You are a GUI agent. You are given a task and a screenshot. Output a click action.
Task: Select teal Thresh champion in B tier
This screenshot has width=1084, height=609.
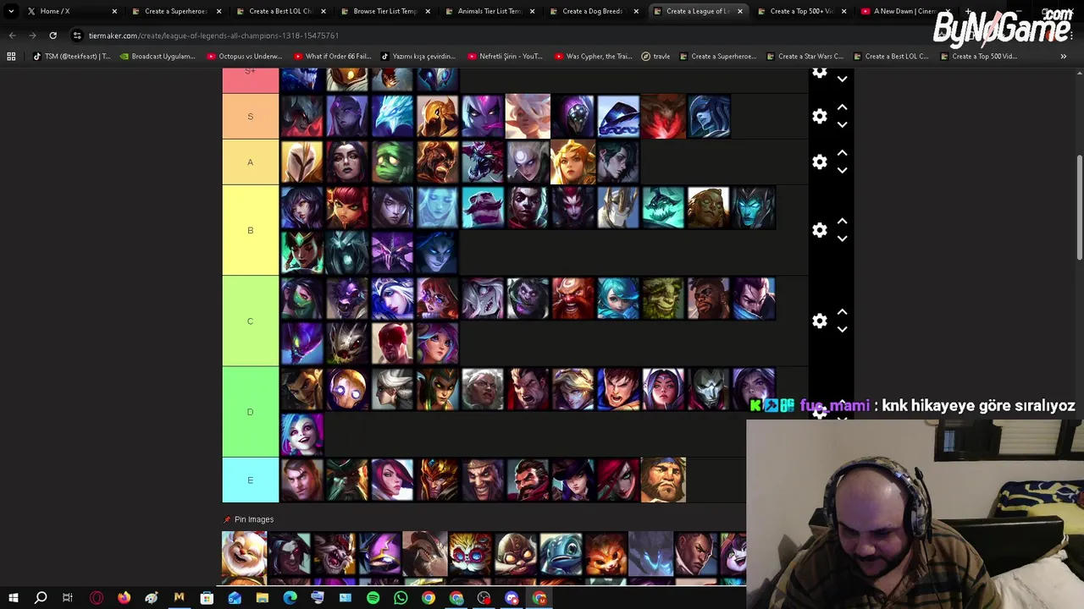pos(663,208)
